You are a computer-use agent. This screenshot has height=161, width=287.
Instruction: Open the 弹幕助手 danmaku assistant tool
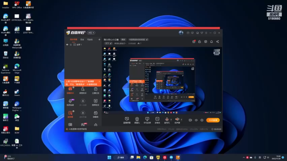click(70, 91)
